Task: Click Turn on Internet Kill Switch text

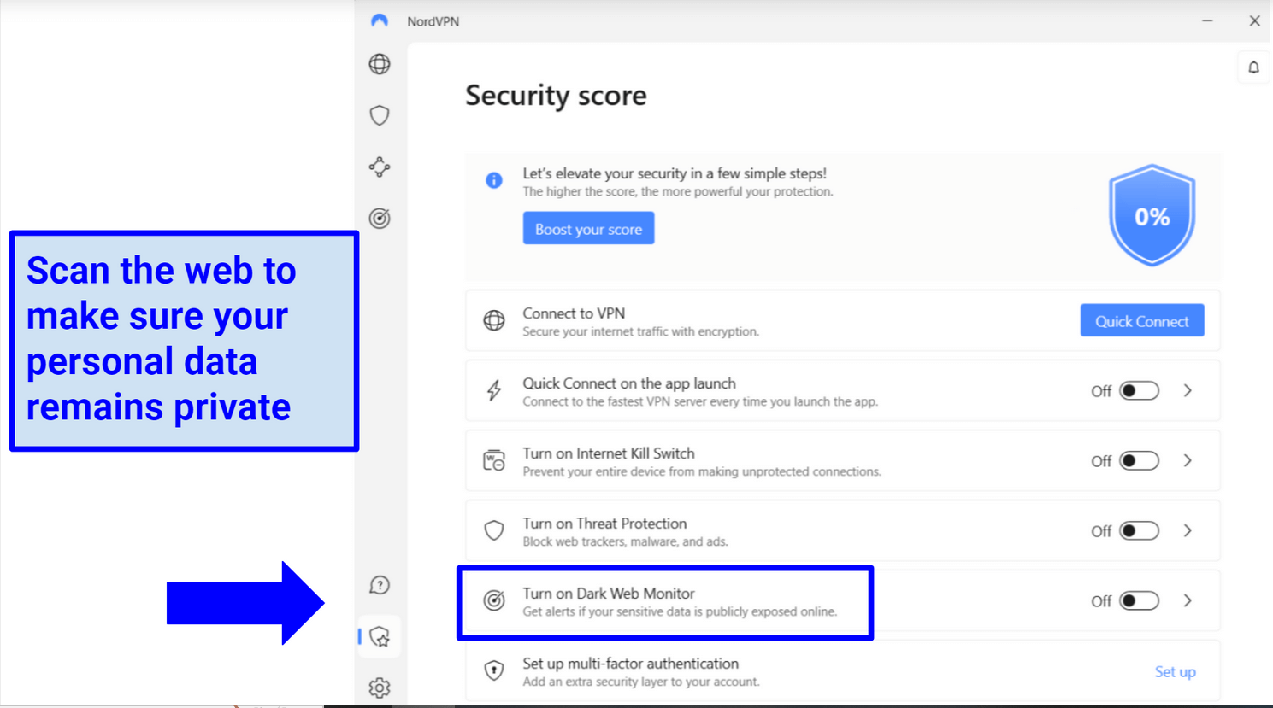Action: pyautogui.click(x=609, y=453)
